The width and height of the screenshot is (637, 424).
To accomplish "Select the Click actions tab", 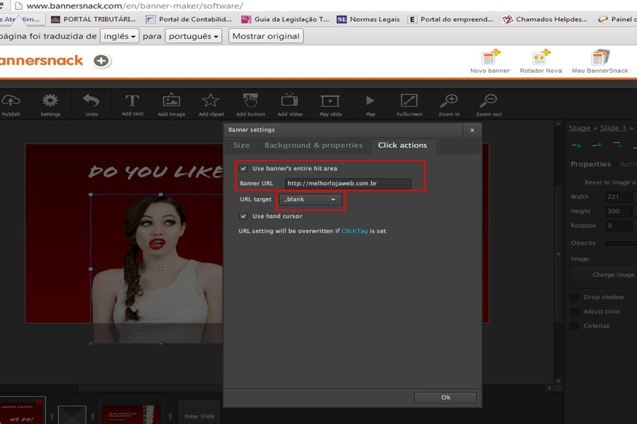I will coord(403,146).
